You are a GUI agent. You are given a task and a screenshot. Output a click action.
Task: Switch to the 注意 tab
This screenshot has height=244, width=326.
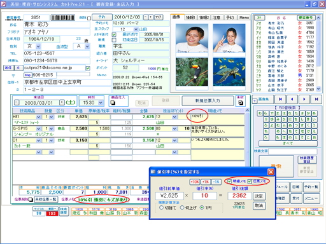216,17
